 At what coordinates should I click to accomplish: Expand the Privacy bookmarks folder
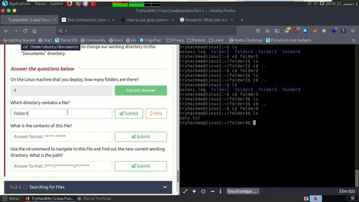coord(175,40)
